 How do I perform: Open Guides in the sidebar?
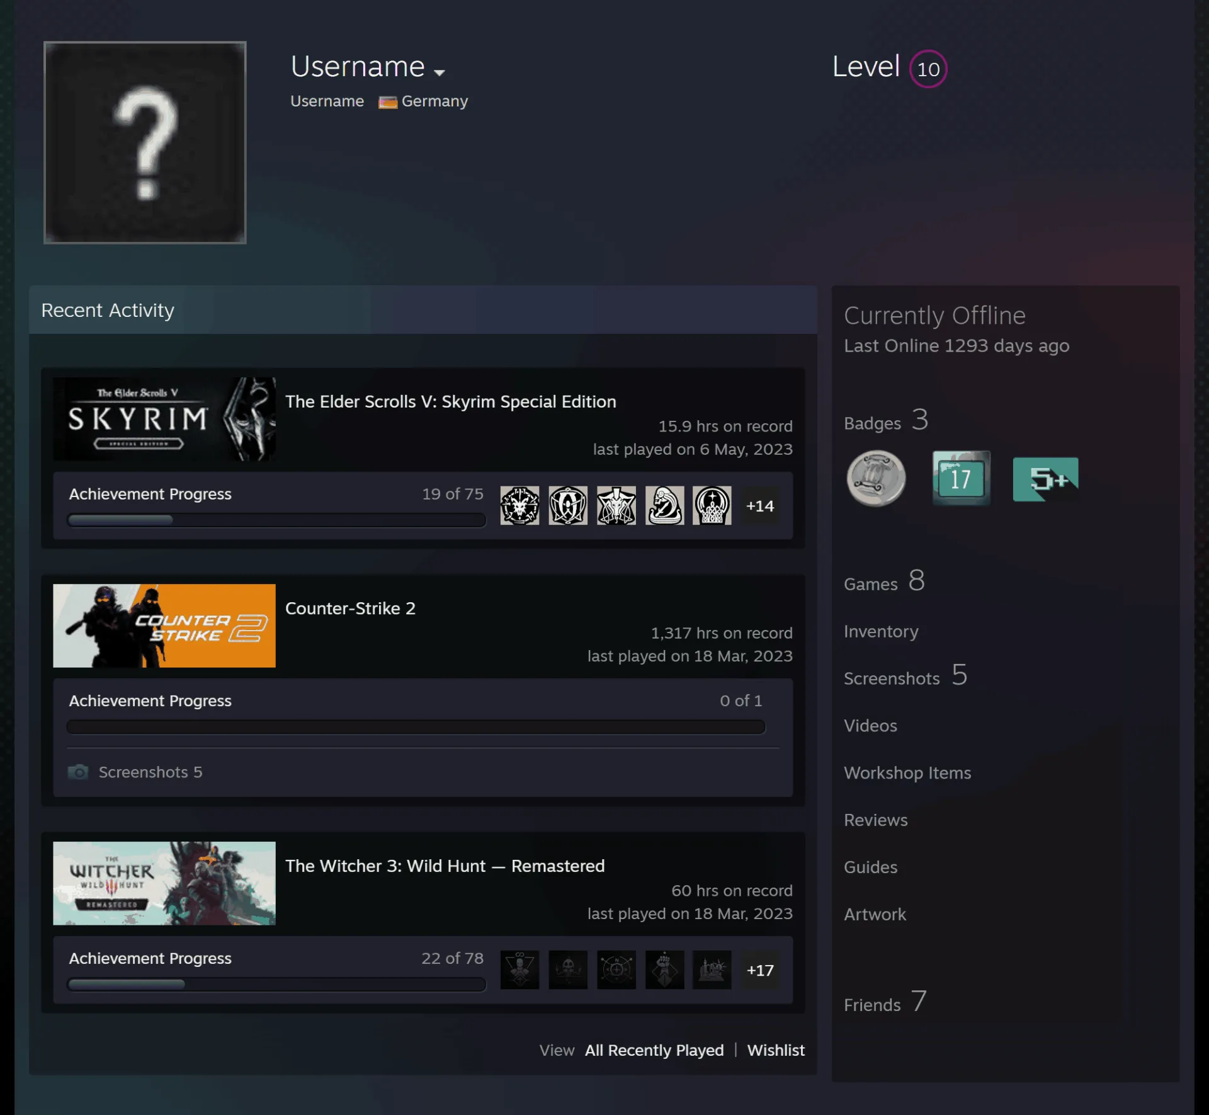870,867
